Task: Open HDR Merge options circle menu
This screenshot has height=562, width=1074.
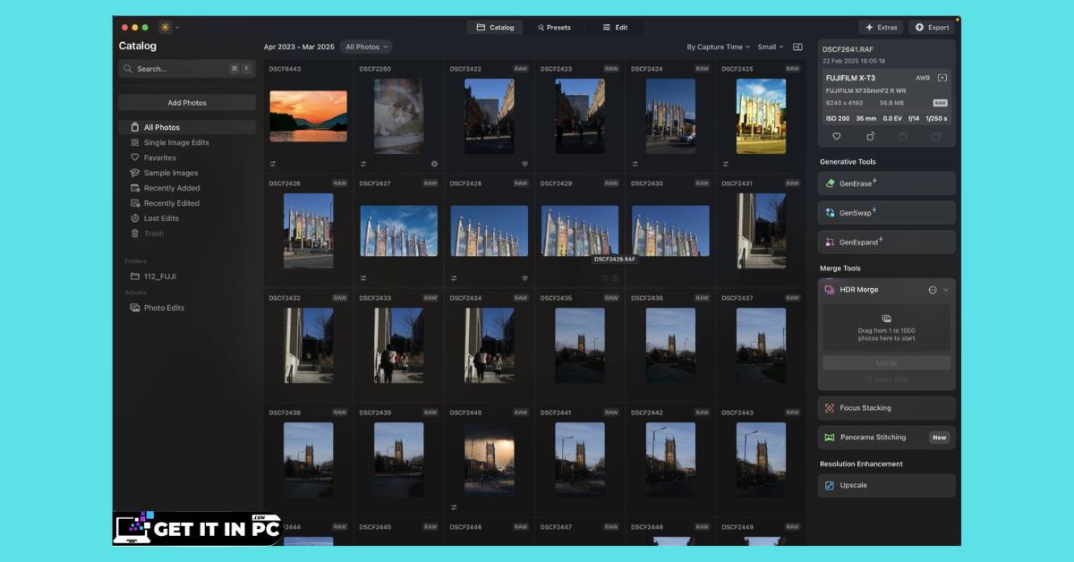Action: tap(933, 290)
